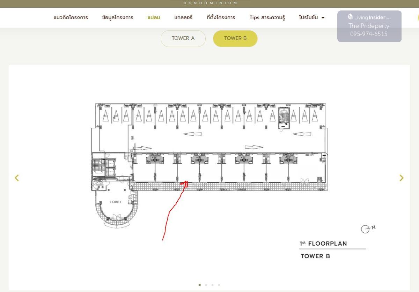Click the LivingInsider logo icon

tap(351, 17)
